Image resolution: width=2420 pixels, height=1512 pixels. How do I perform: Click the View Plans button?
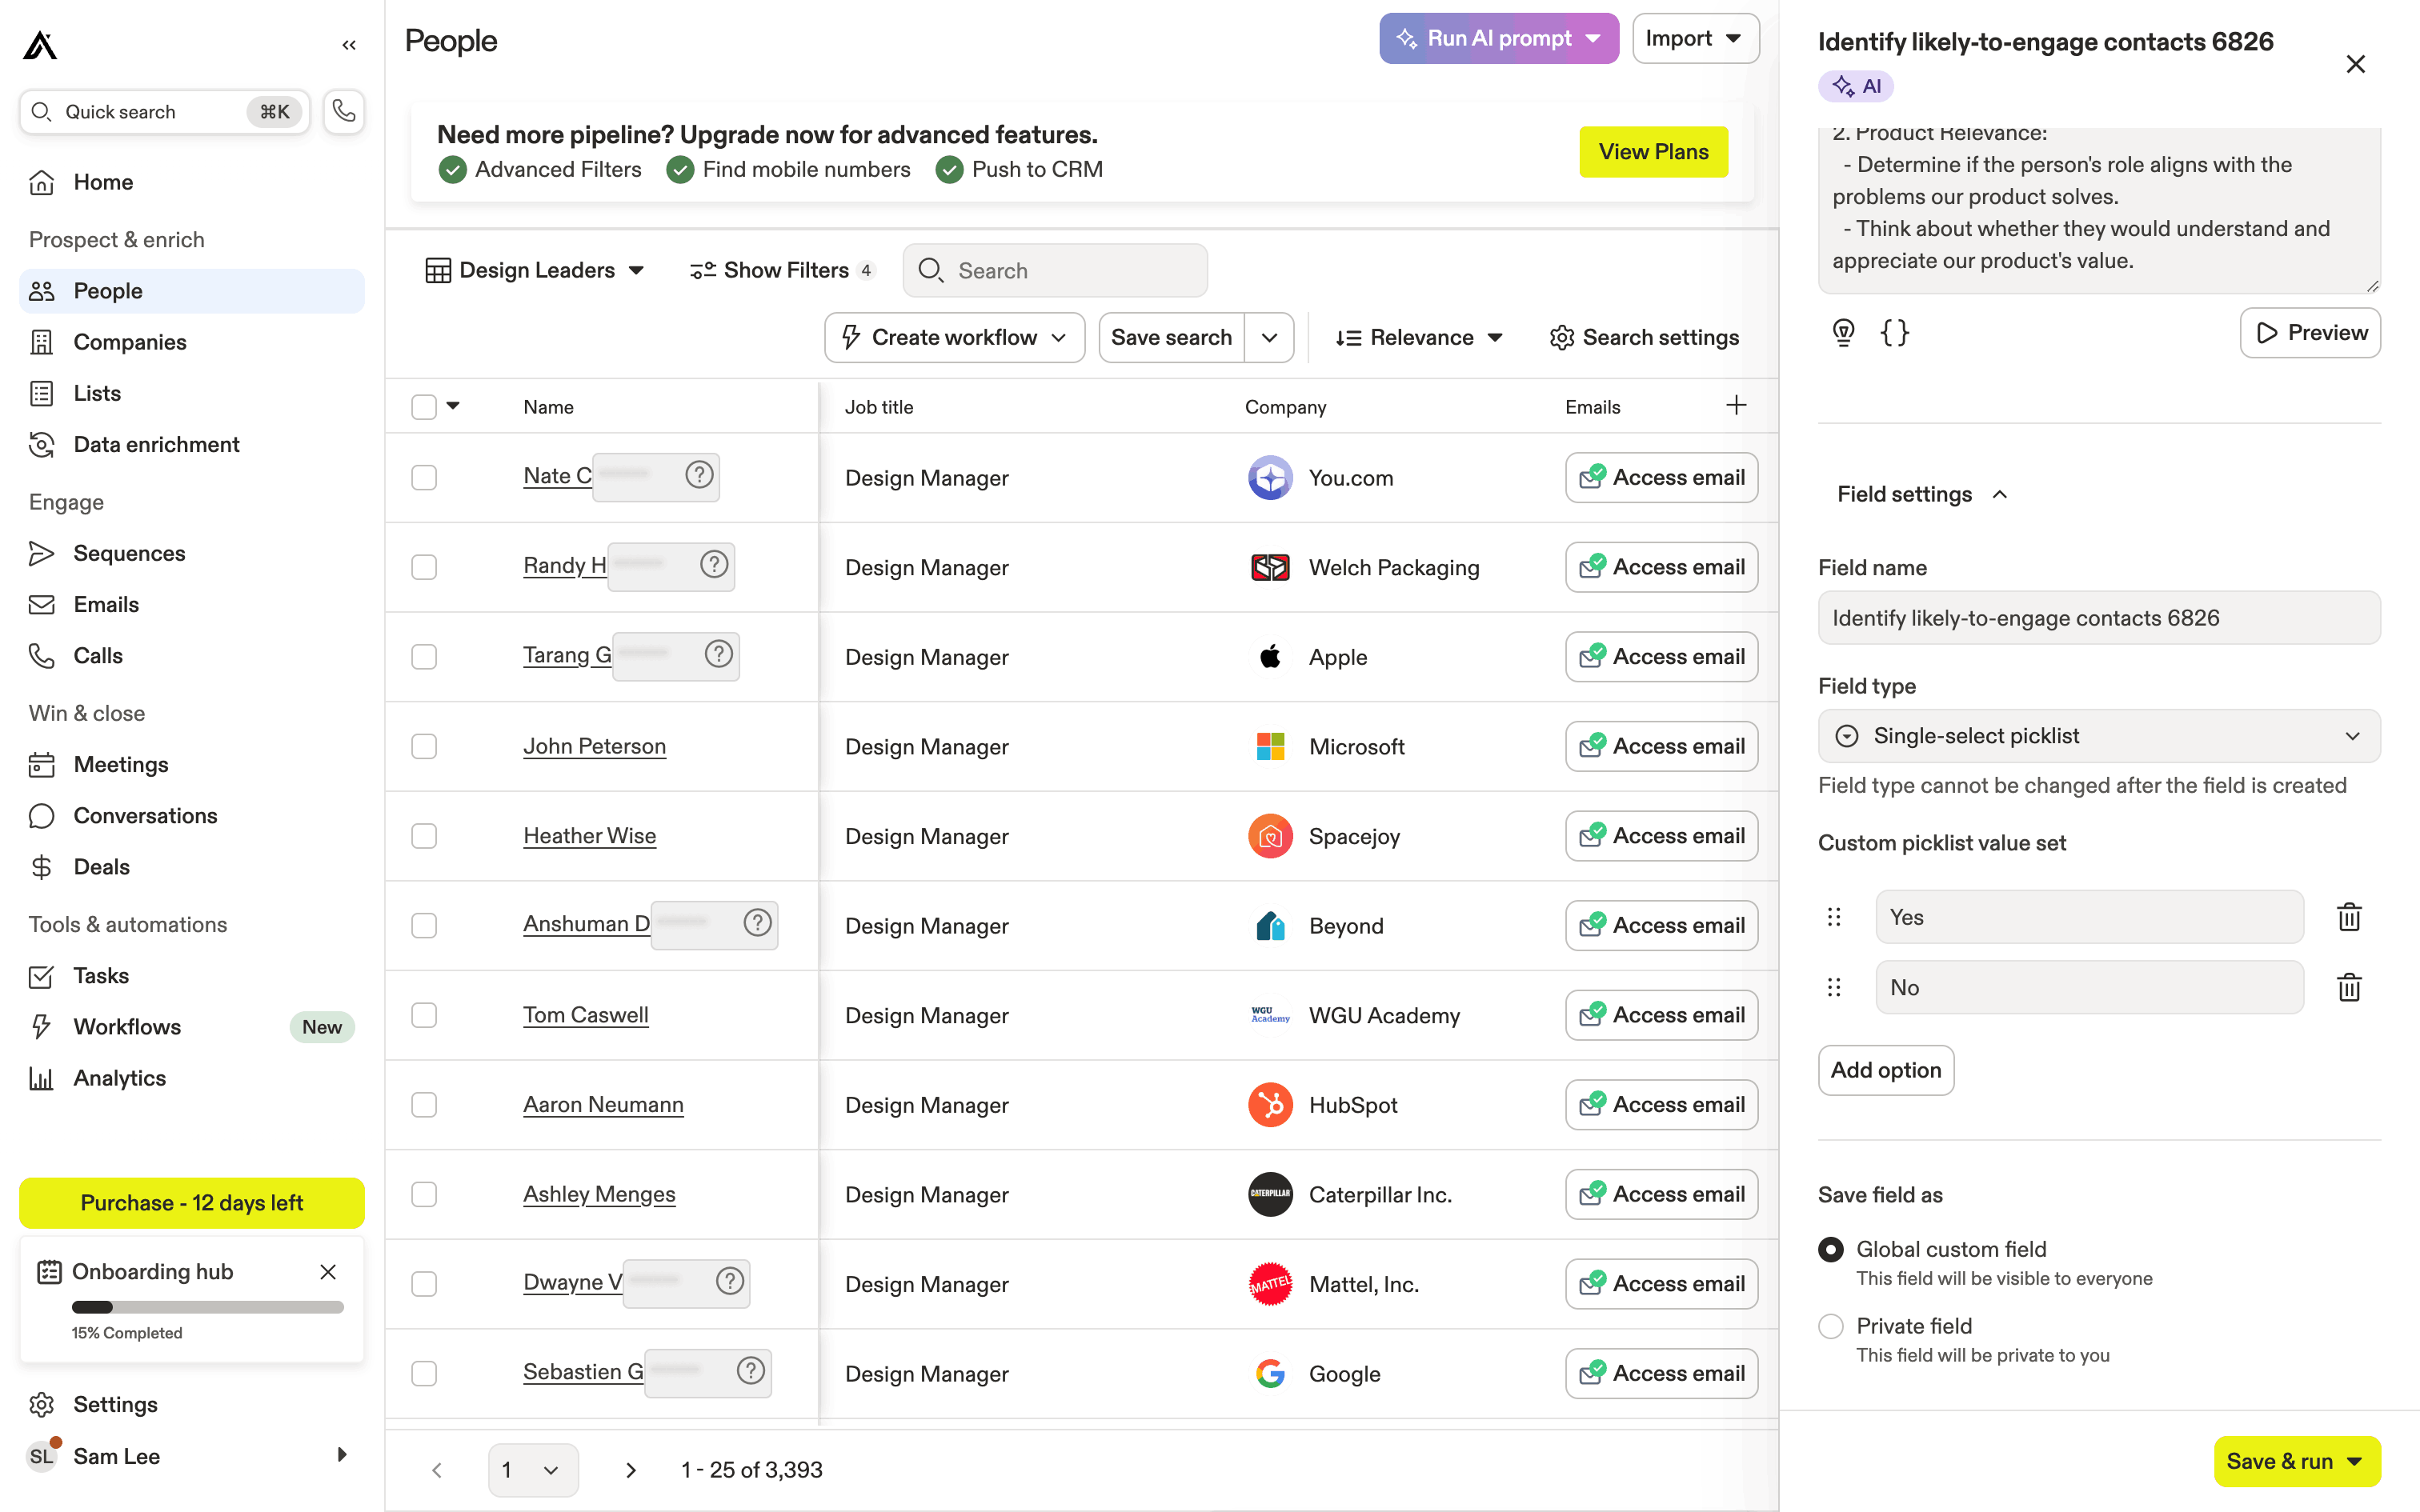point(1652,152)
